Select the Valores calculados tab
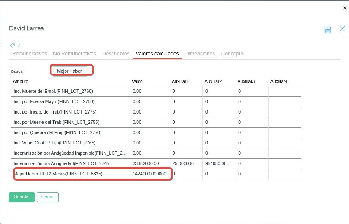349x224 pixels. click(x=157, y=54)
